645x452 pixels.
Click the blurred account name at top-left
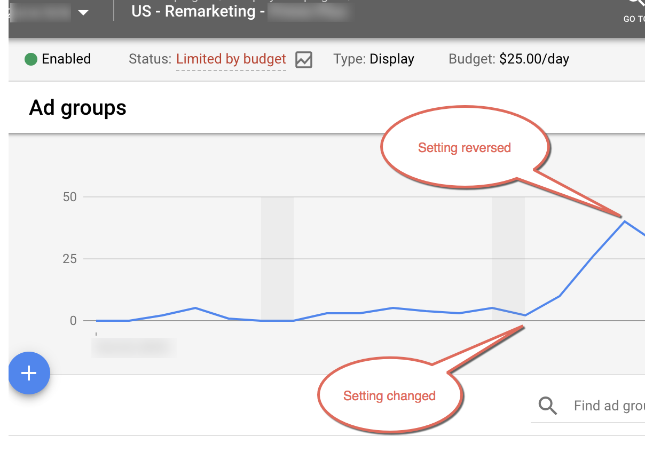tap(40, 13)
